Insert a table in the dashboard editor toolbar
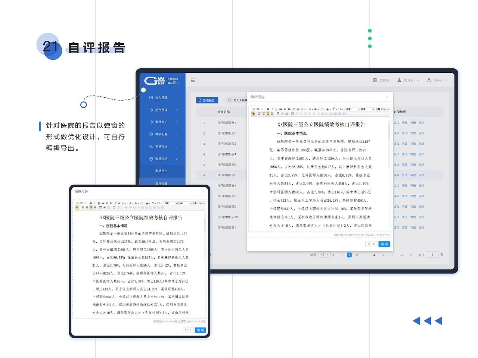The height and width of the screenshot is (358, 478). [292, 114]
